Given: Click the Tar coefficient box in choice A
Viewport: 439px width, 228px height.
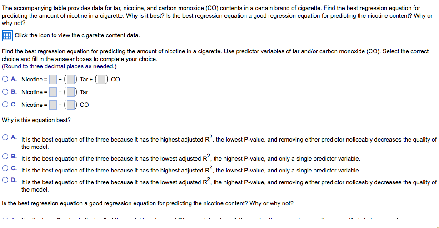Looking at the screenshot, I should coord(71,80).
